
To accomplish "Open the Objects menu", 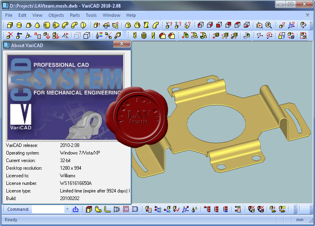I will click(x=56, y=15).
